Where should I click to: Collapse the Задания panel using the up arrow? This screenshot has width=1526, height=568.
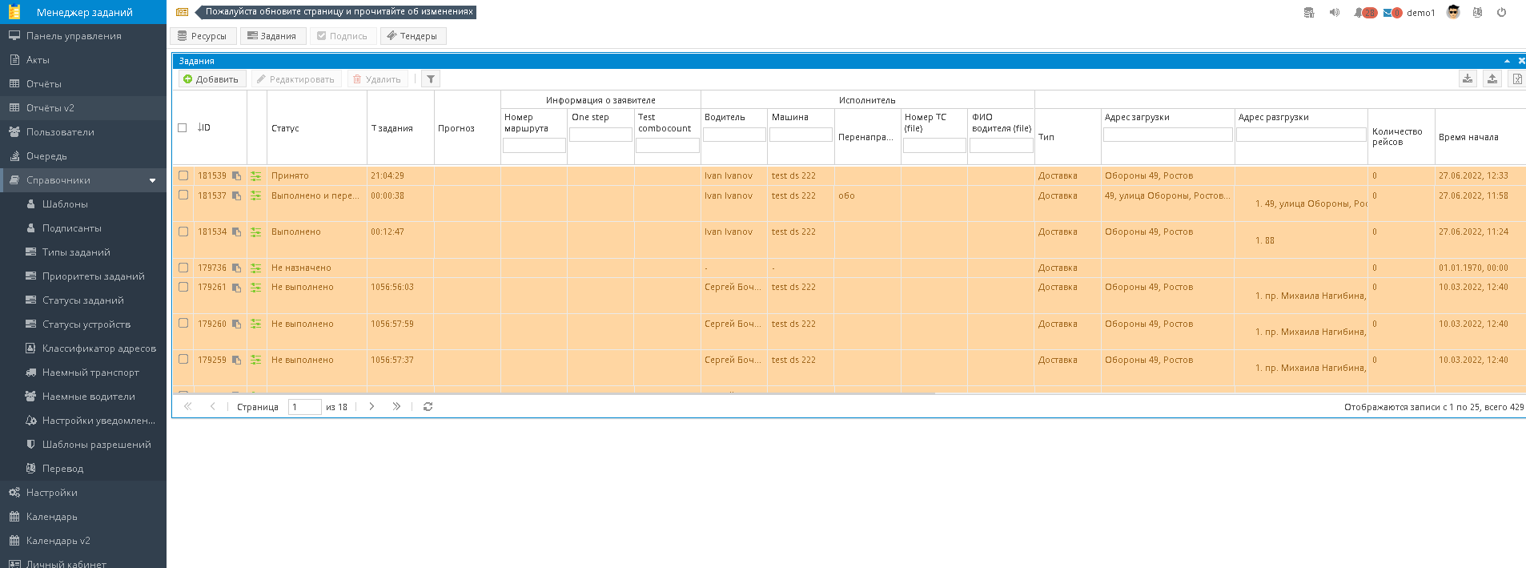[1507, 61]
